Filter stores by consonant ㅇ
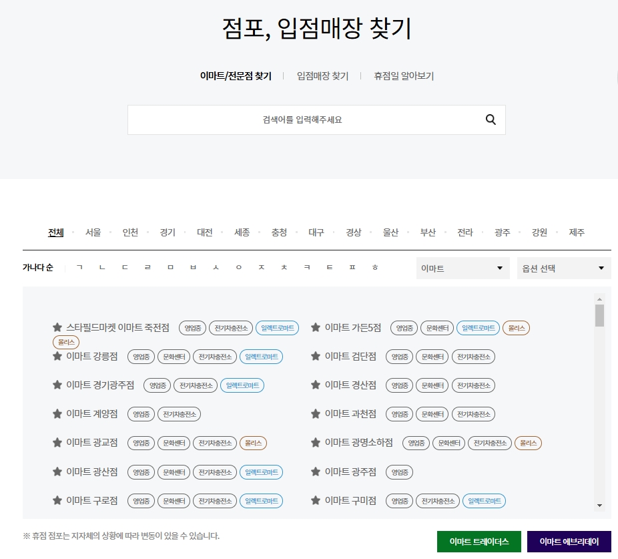Image resolution: width=618 pixels, height=559 pixels. tap(239, 267)
